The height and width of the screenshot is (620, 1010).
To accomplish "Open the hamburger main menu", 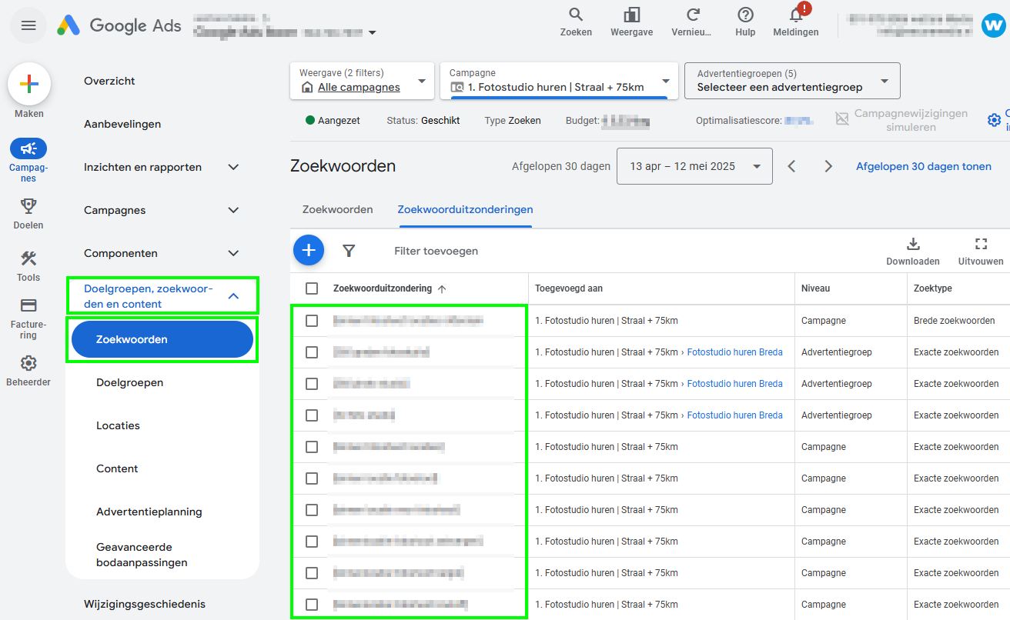I will tap(28, 25).
